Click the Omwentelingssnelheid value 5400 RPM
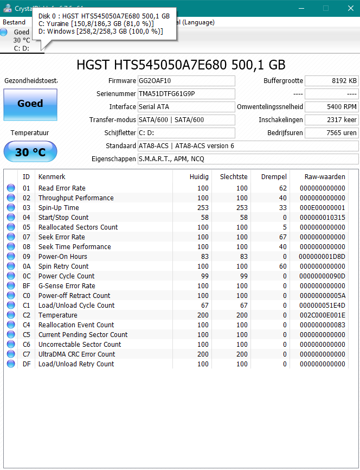360x470 pixels. click(x=332, y=107)
